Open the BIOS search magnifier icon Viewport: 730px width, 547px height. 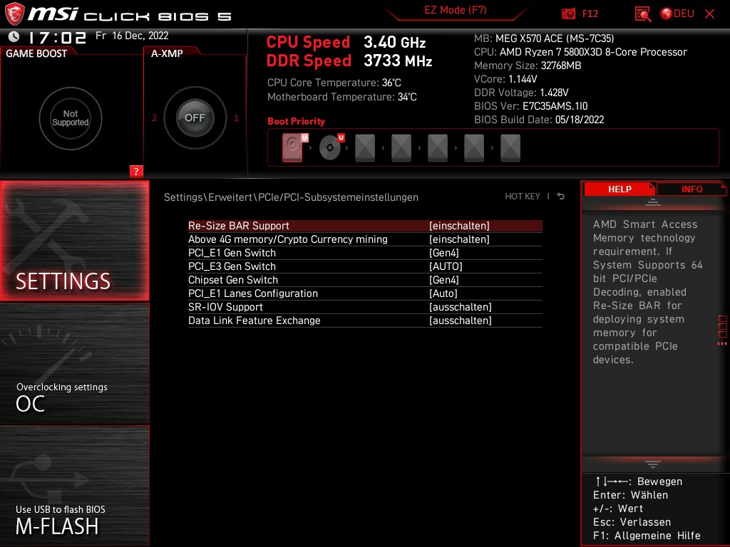pyautogui.click(x=642, y=14)
